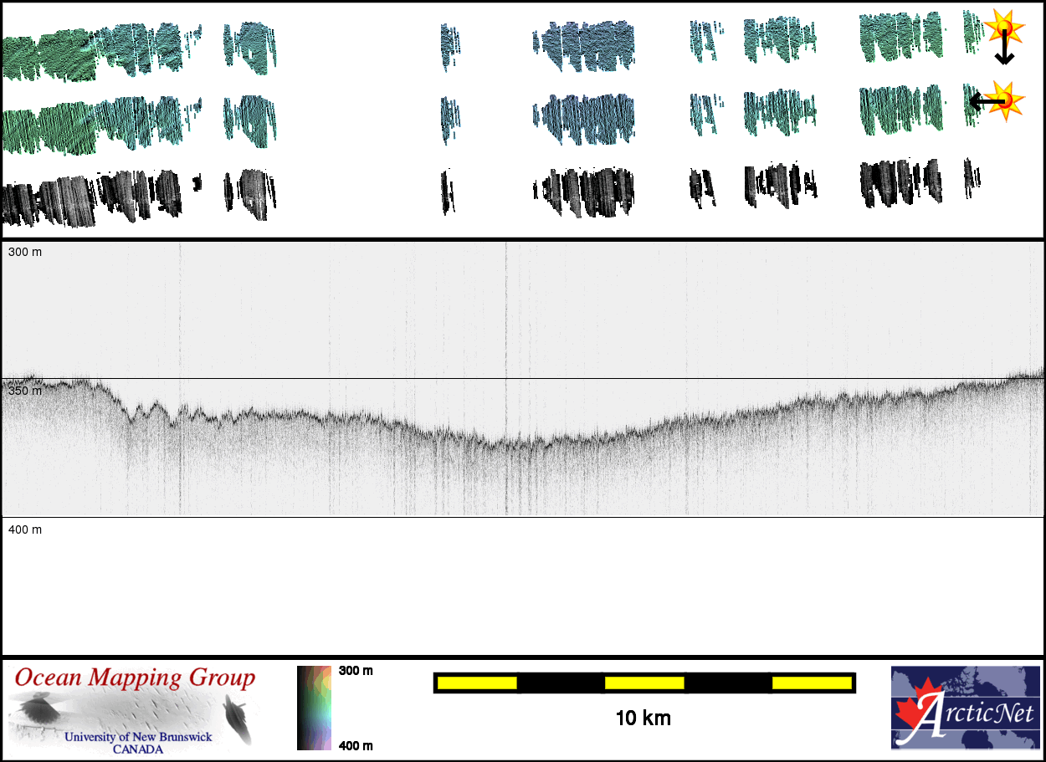The height and width of the screenshot is (762, 1046).
Task: Click the rightmost yellow segment of scale bar
Action: pos(811,683)
